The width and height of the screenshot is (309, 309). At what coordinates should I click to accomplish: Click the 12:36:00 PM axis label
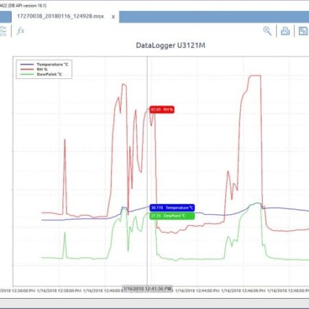pos(18,291)
